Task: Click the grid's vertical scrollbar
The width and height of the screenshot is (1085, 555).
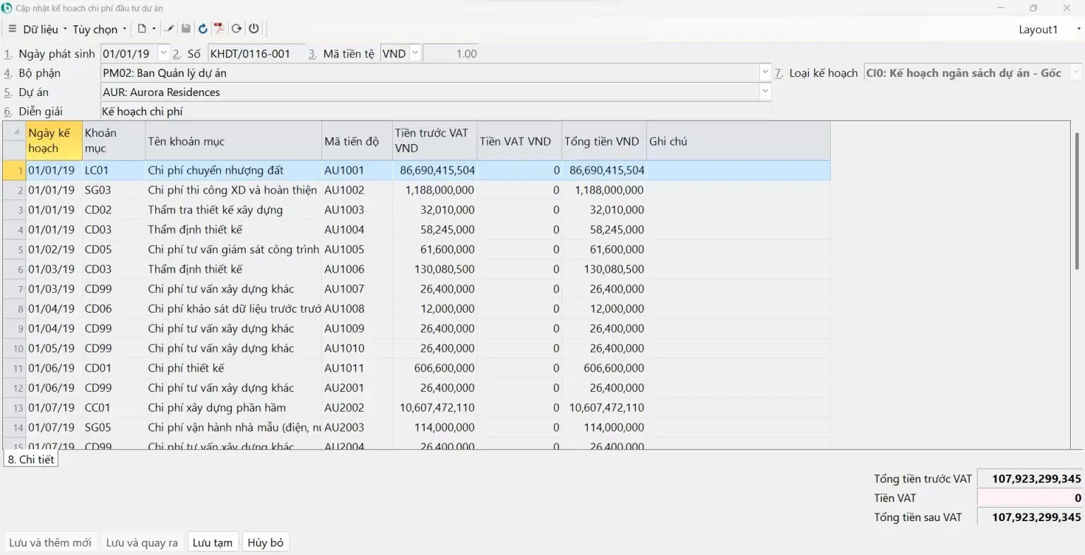Action: tap(1077, 201)
